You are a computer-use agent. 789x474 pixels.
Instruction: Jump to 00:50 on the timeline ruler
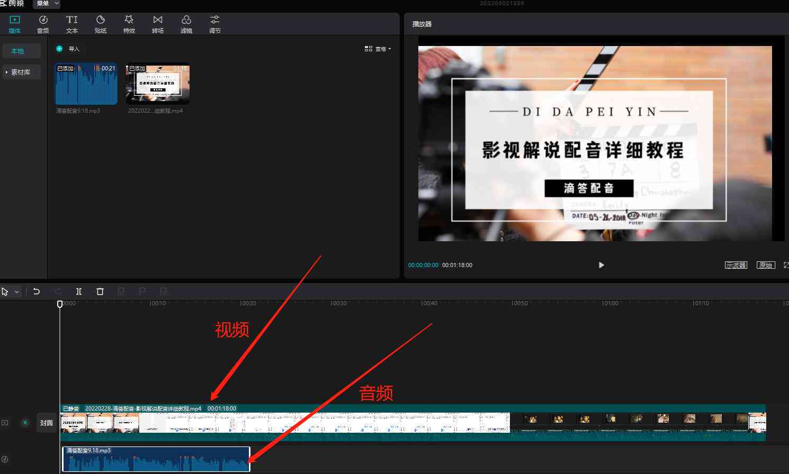(x=520, y=304)
